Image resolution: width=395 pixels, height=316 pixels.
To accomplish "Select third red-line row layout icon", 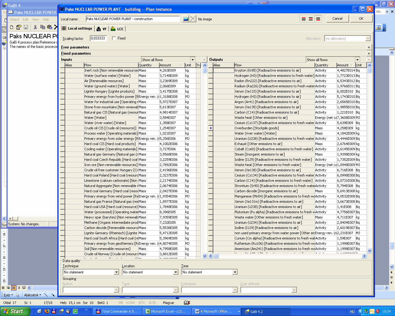I will click(x=318, y=19).
